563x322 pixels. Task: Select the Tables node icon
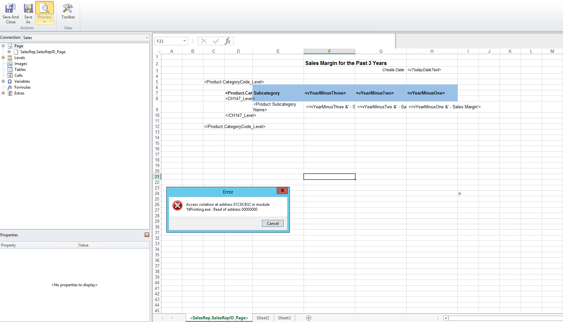10,70
